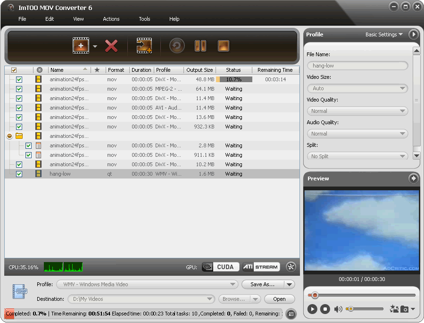
Task: Click the preview seek slider handle
Action: pyautogui.click(x=315, y=295)
